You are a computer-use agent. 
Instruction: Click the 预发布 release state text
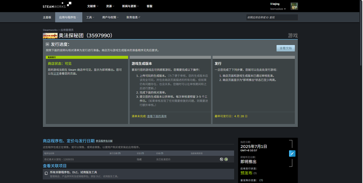pos(246,173)
